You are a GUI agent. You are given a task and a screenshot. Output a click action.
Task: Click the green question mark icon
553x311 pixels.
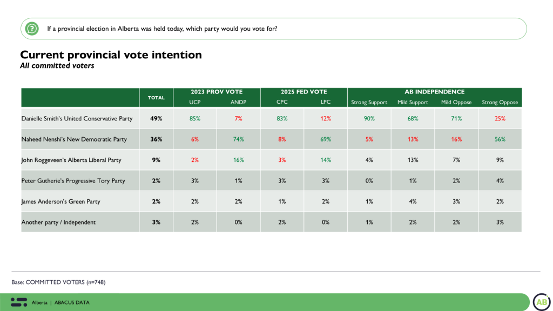(x=32, y=28)
